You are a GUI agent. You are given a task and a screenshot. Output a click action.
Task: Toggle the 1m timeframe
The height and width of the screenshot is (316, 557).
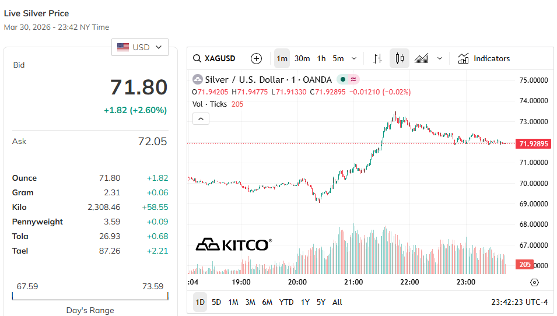point(282,58)
